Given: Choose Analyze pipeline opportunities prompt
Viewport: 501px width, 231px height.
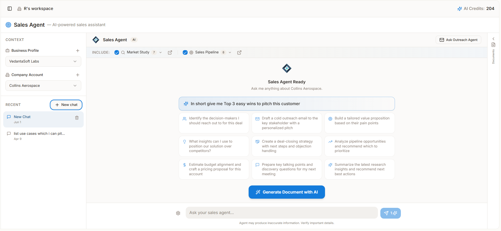Looking at the screenshot, I should tap(360, 146).
